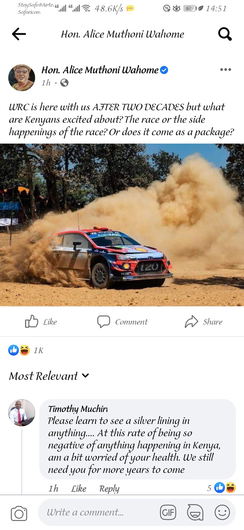Tap the public globe audience icon

tap(64, 83)
